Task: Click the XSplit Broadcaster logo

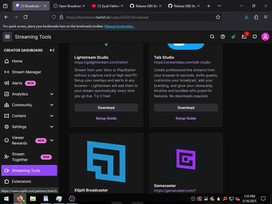Action: click(x=106, y=161)
